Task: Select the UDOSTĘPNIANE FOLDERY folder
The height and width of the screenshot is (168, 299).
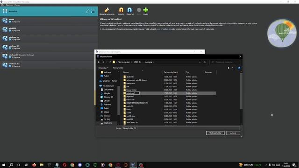Action: [x=169, y=103]
